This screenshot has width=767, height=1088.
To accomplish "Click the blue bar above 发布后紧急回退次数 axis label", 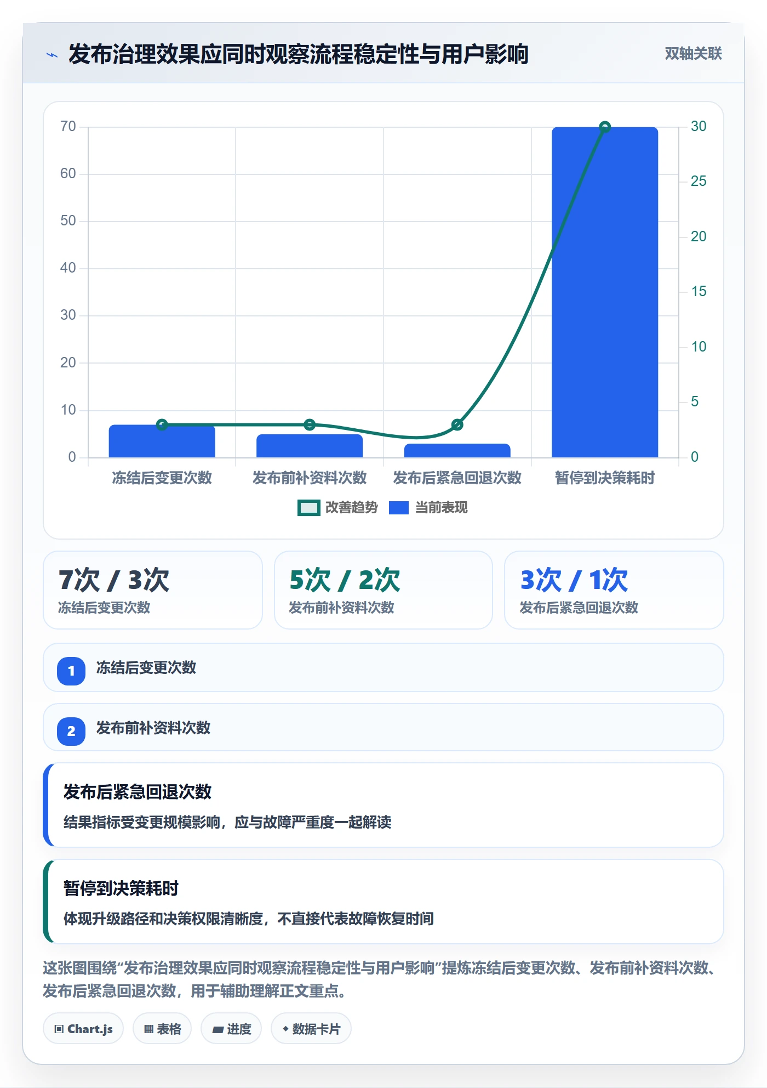I will [457, 451].
